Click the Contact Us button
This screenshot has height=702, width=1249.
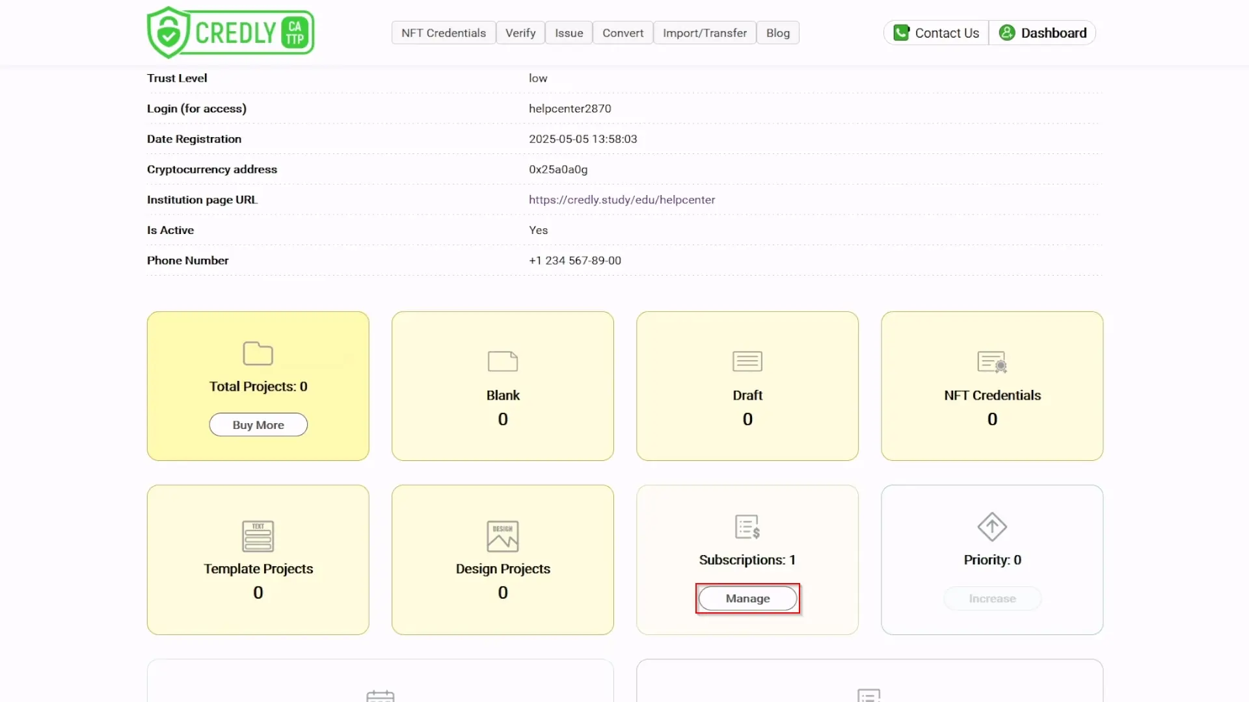pos(936,33)
